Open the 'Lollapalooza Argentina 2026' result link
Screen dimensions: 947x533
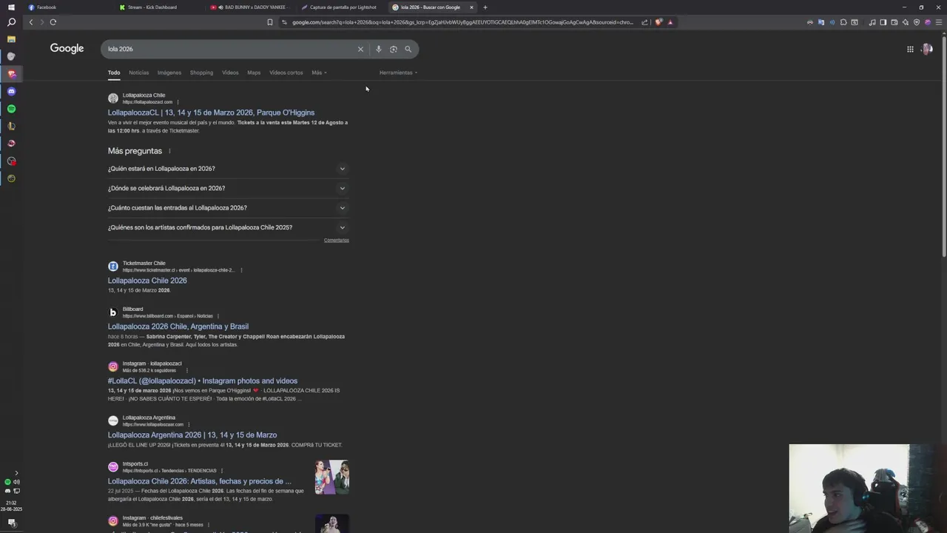[192, 435]
